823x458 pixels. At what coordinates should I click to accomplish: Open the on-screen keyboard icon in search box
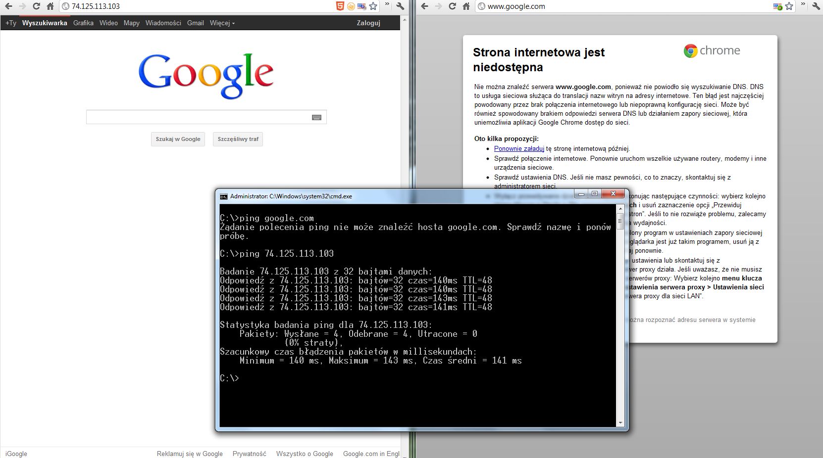click(x=316, y=117)
